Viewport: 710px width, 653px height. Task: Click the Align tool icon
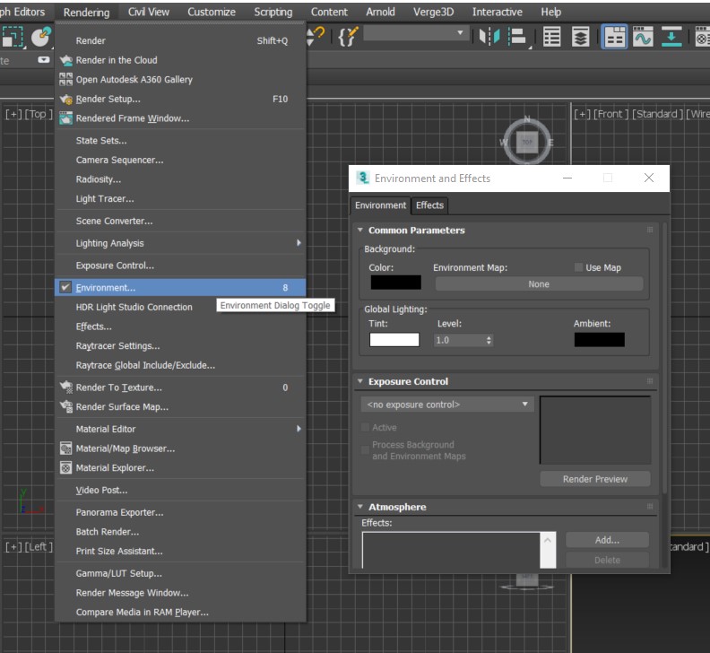pos(517,36)
